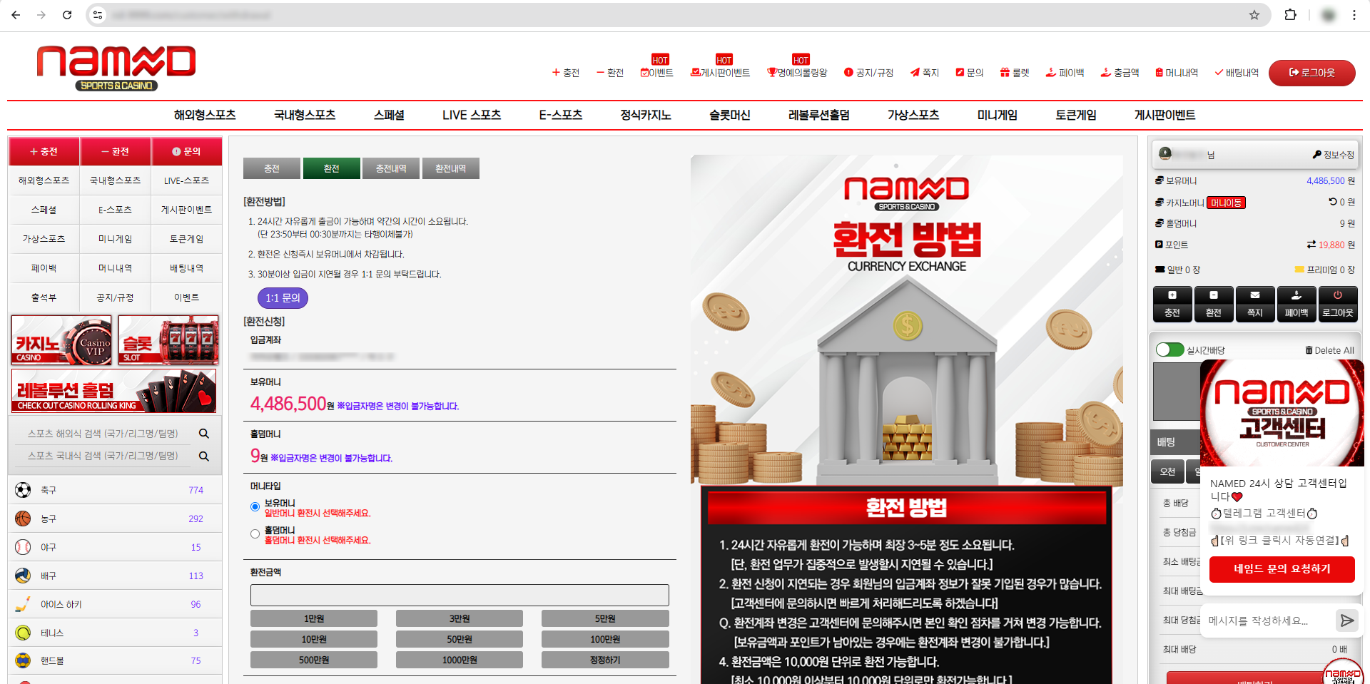
Task: Open the Chrome three-dot menu
Action: click(x=1354, y=15)
